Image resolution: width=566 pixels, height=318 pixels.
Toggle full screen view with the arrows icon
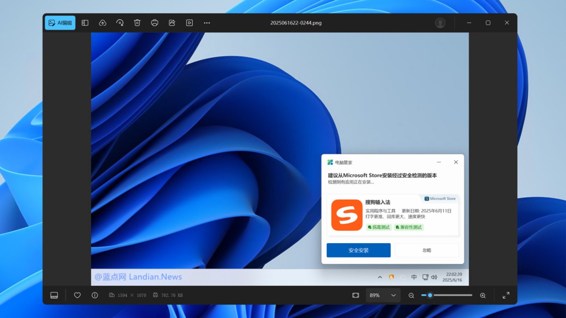coord(506,295)
